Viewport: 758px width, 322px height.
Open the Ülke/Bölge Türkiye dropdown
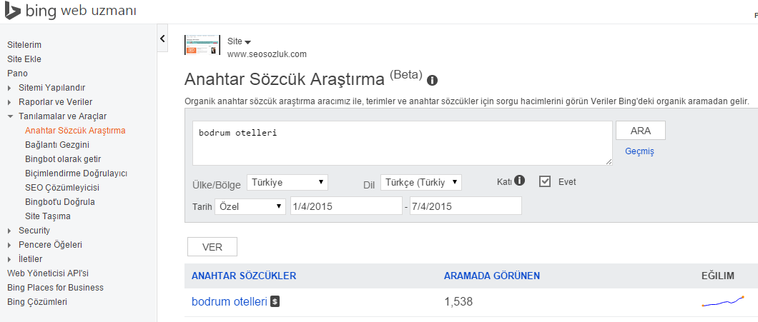pyautogui.click(x=287, y=183)
